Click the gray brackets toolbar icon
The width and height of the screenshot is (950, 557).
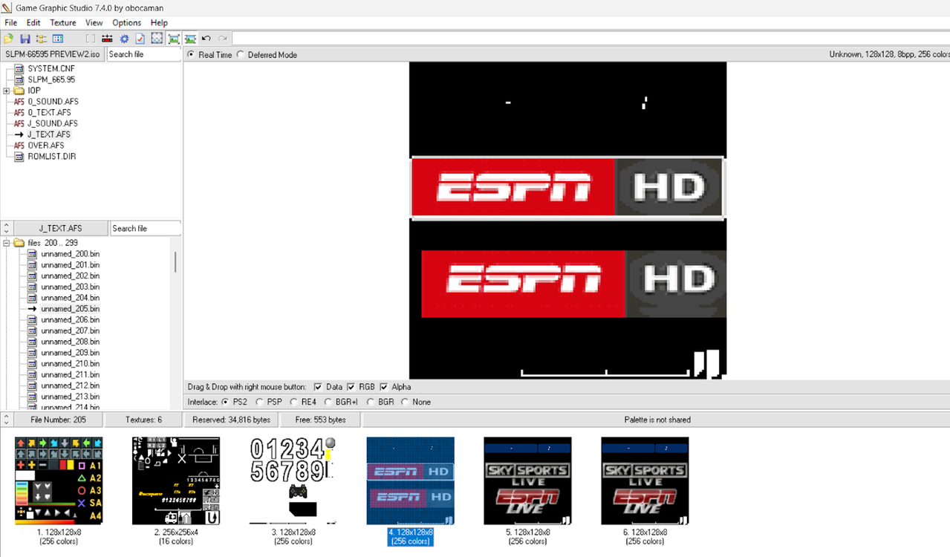91,39
